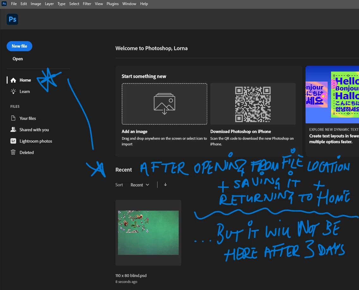This screenshot has height=290, width=359.
Task: Click the Your files document icon
Action: [13, 118]
